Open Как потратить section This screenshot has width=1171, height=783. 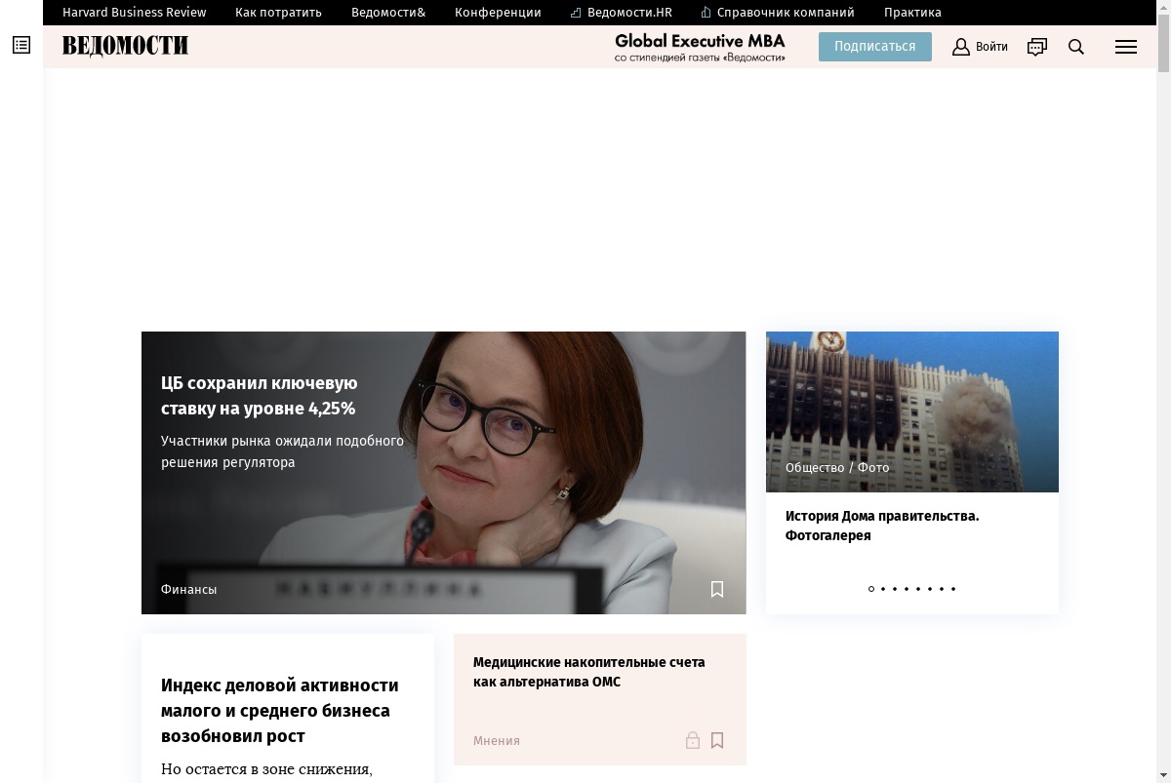(x=279, y=13)
